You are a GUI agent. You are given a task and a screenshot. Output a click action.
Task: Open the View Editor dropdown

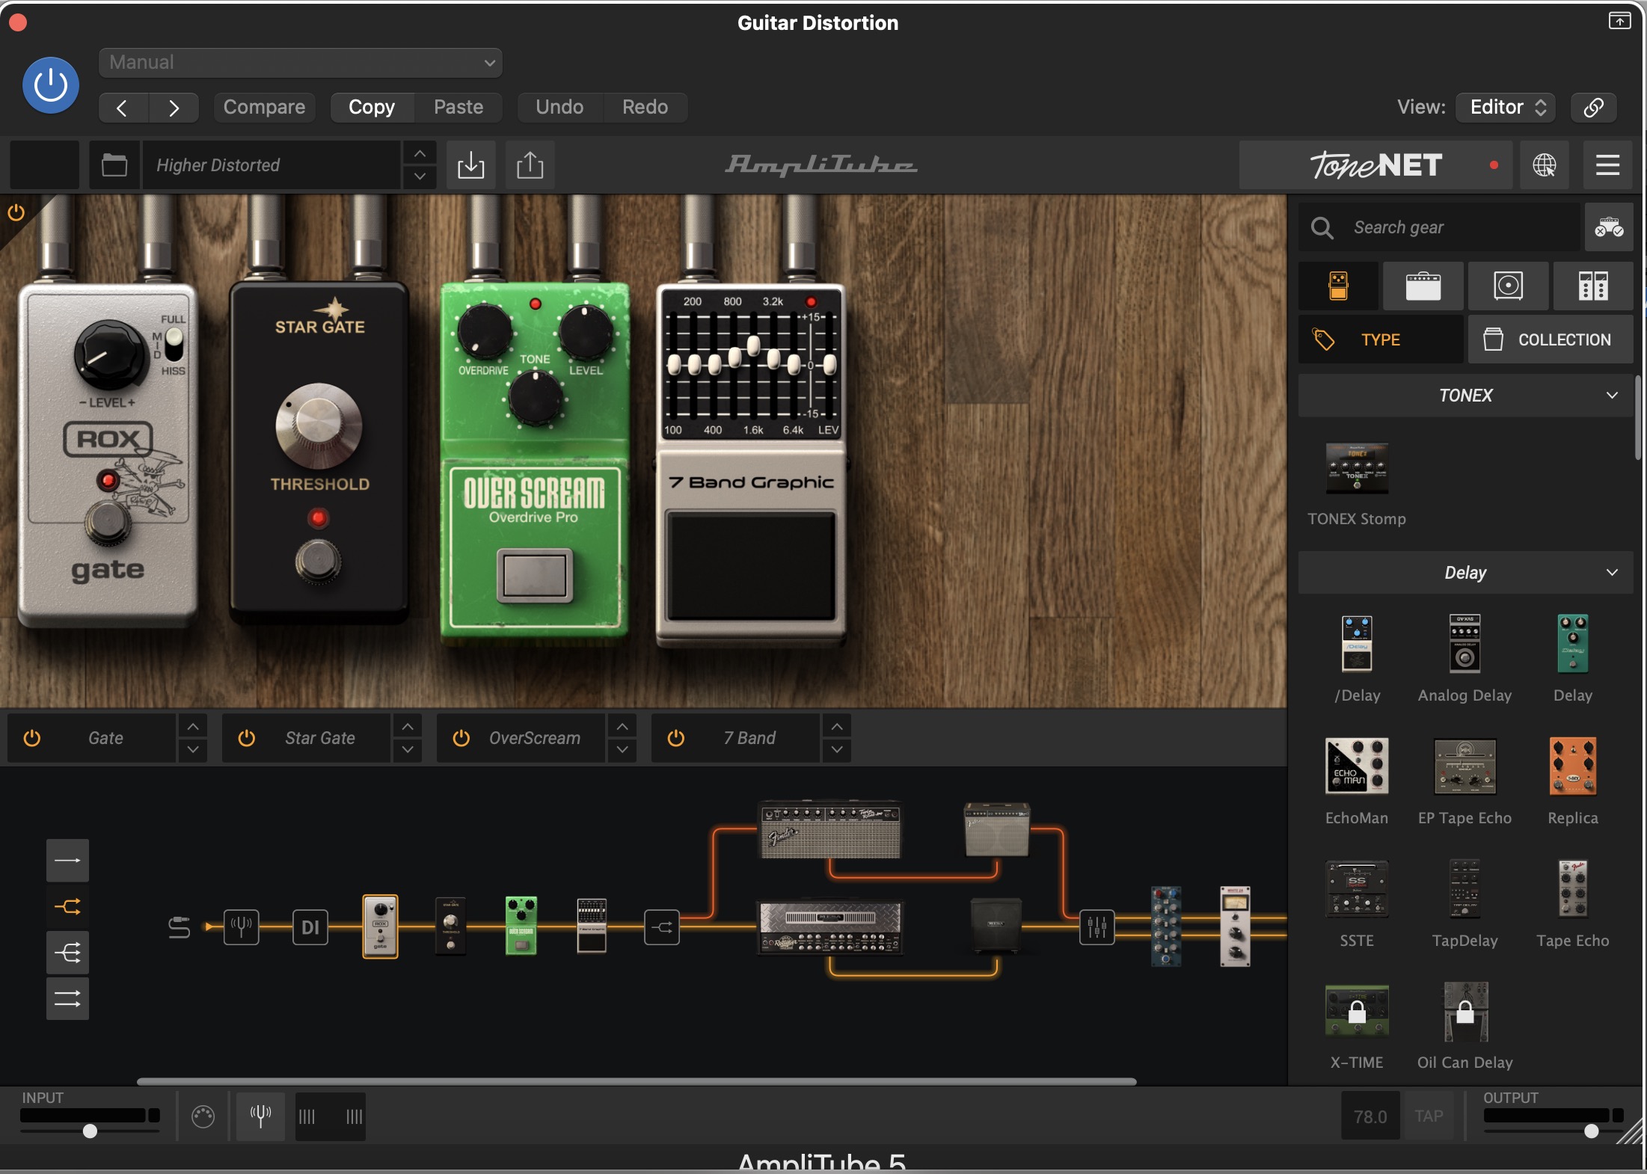pyautogui.click(x=1506, y=107)
